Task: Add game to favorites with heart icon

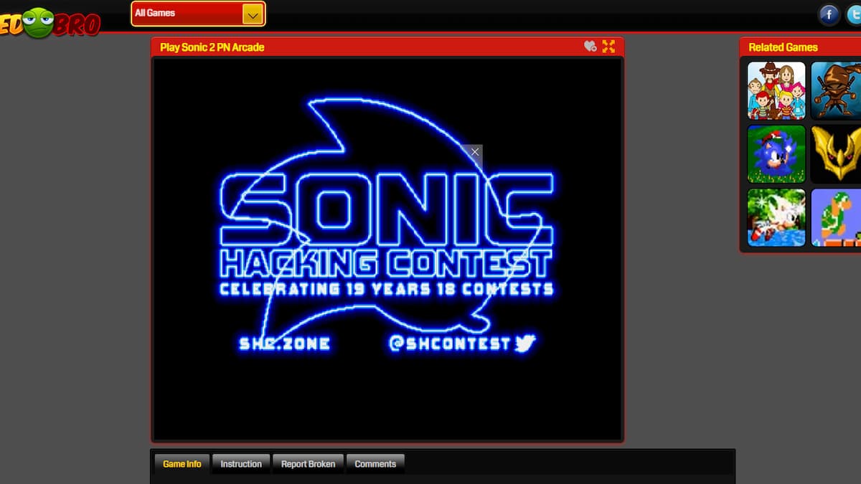Action: point(590,47)
